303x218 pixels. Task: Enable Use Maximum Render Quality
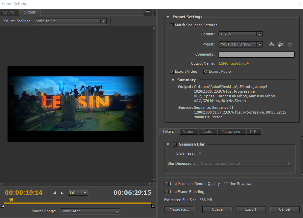167,184
